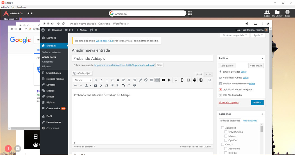Open the WordPress 4.8.1 link

(x=105, y=41)
